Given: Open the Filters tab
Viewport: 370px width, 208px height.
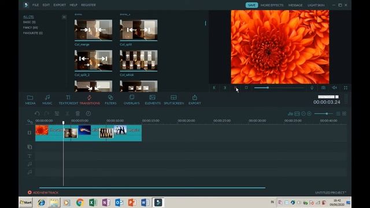Looking at the screenshot, I should (x=110, y=100).
